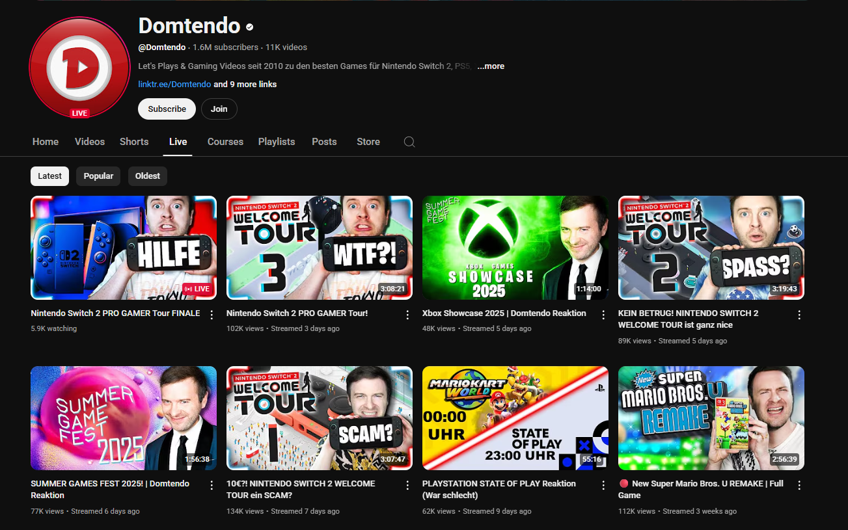Open the Super Mario Bros. U Remake thumbnail
This screenshot has height=530, width=848.
[711, 418]
